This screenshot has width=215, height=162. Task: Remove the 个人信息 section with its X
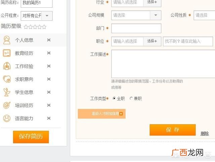[49, 40]
